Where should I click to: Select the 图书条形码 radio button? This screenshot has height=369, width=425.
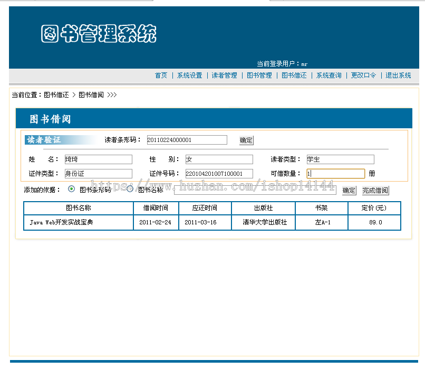pyautogui.click(x=71, y=189)
